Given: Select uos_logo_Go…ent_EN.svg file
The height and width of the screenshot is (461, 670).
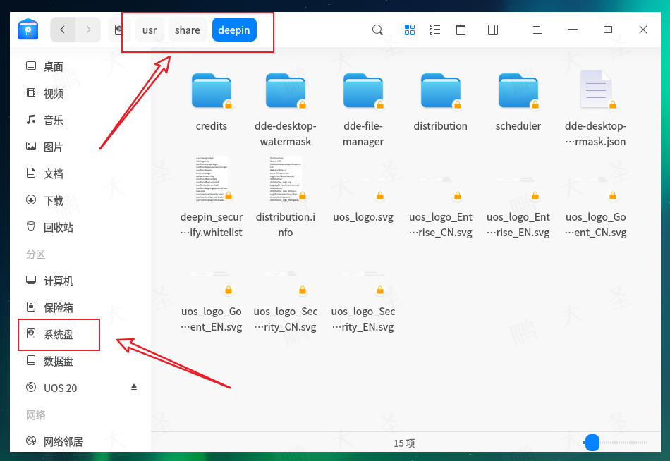Looking at the screenshot, I should click(x=212, y=302).
